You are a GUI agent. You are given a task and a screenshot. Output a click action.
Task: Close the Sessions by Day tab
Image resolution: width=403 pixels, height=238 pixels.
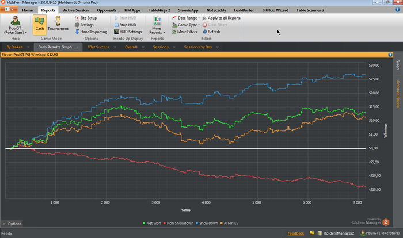[218, 47]
